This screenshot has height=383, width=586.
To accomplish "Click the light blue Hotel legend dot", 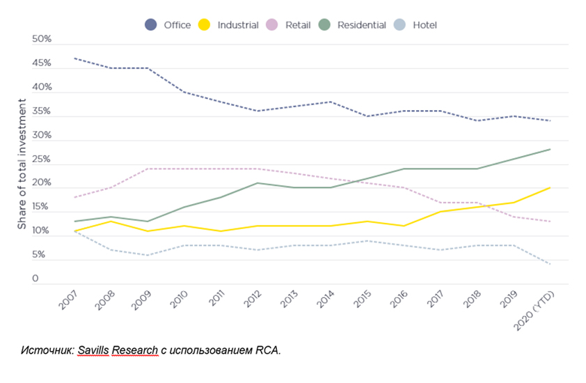I will click(399, 25).
